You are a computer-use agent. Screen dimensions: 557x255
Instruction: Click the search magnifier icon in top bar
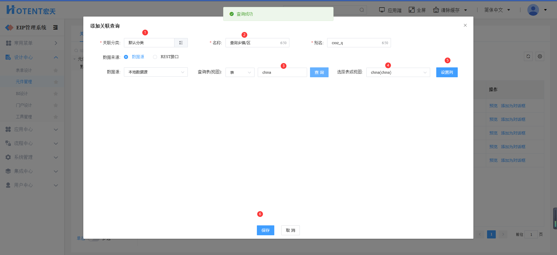(x=362, y=10)
